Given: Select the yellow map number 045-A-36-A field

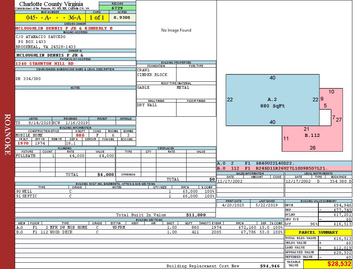Looking at the screenshot, I should coord(50,17).
